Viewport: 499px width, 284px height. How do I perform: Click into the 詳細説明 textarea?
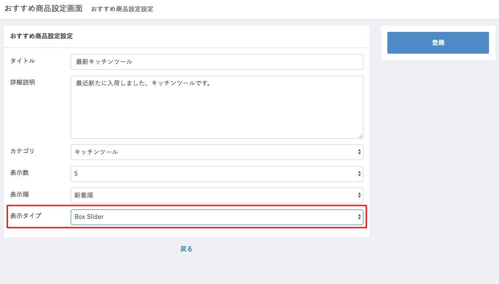(217, 107)
